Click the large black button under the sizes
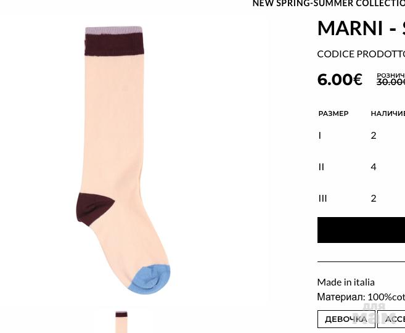Screen dimensions: 405x333 pyautogui.click(x=361, y=230)
